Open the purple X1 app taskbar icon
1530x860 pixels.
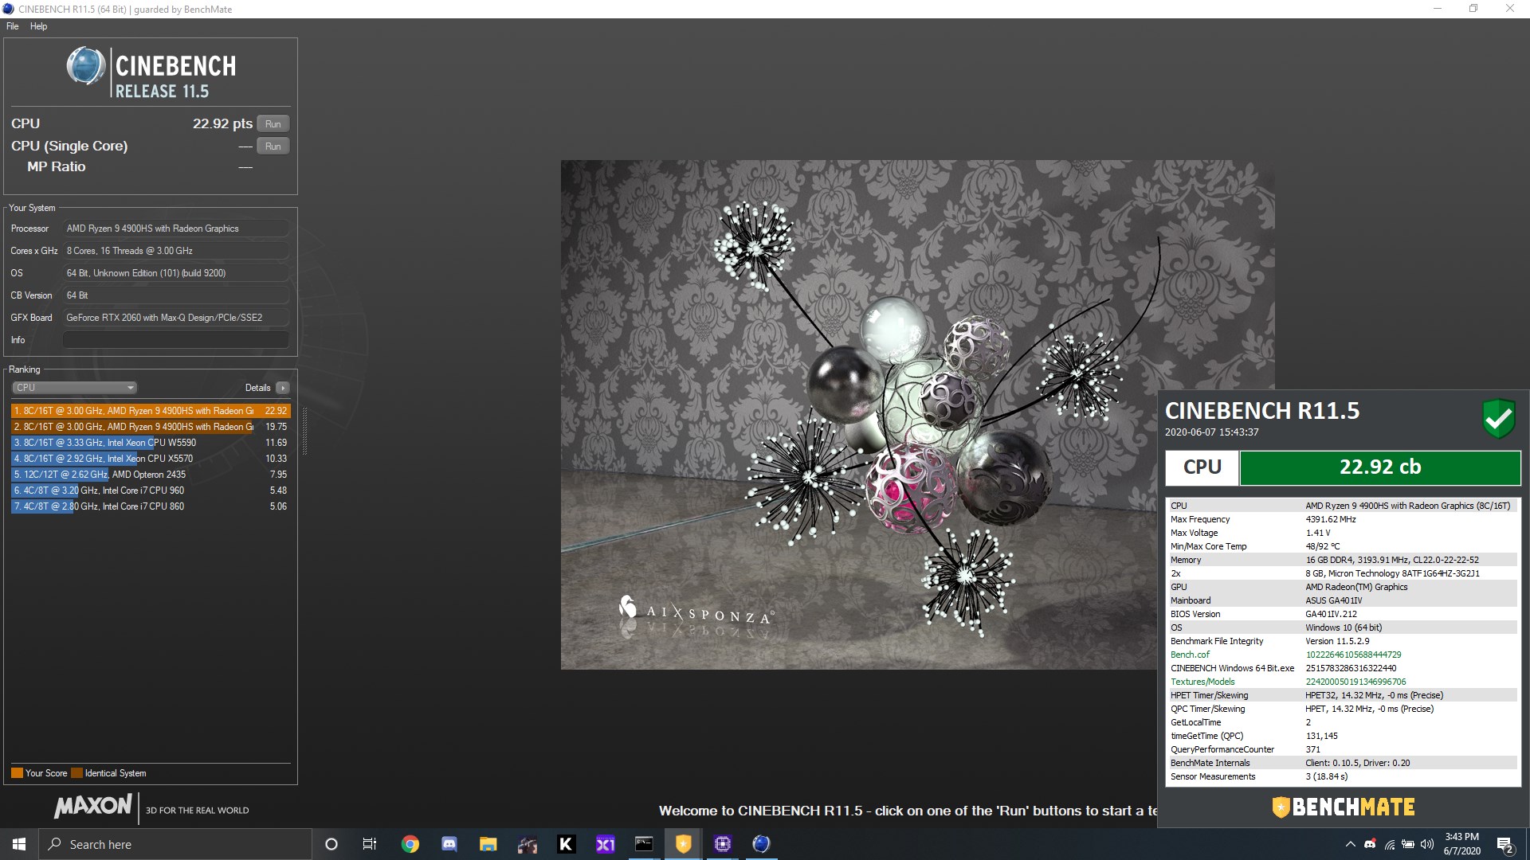[605, 844]
